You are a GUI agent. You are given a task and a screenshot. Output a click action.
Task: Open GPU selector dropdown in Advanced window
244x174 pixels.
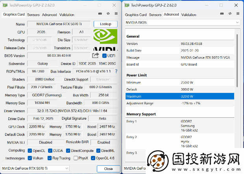point(135,168)
